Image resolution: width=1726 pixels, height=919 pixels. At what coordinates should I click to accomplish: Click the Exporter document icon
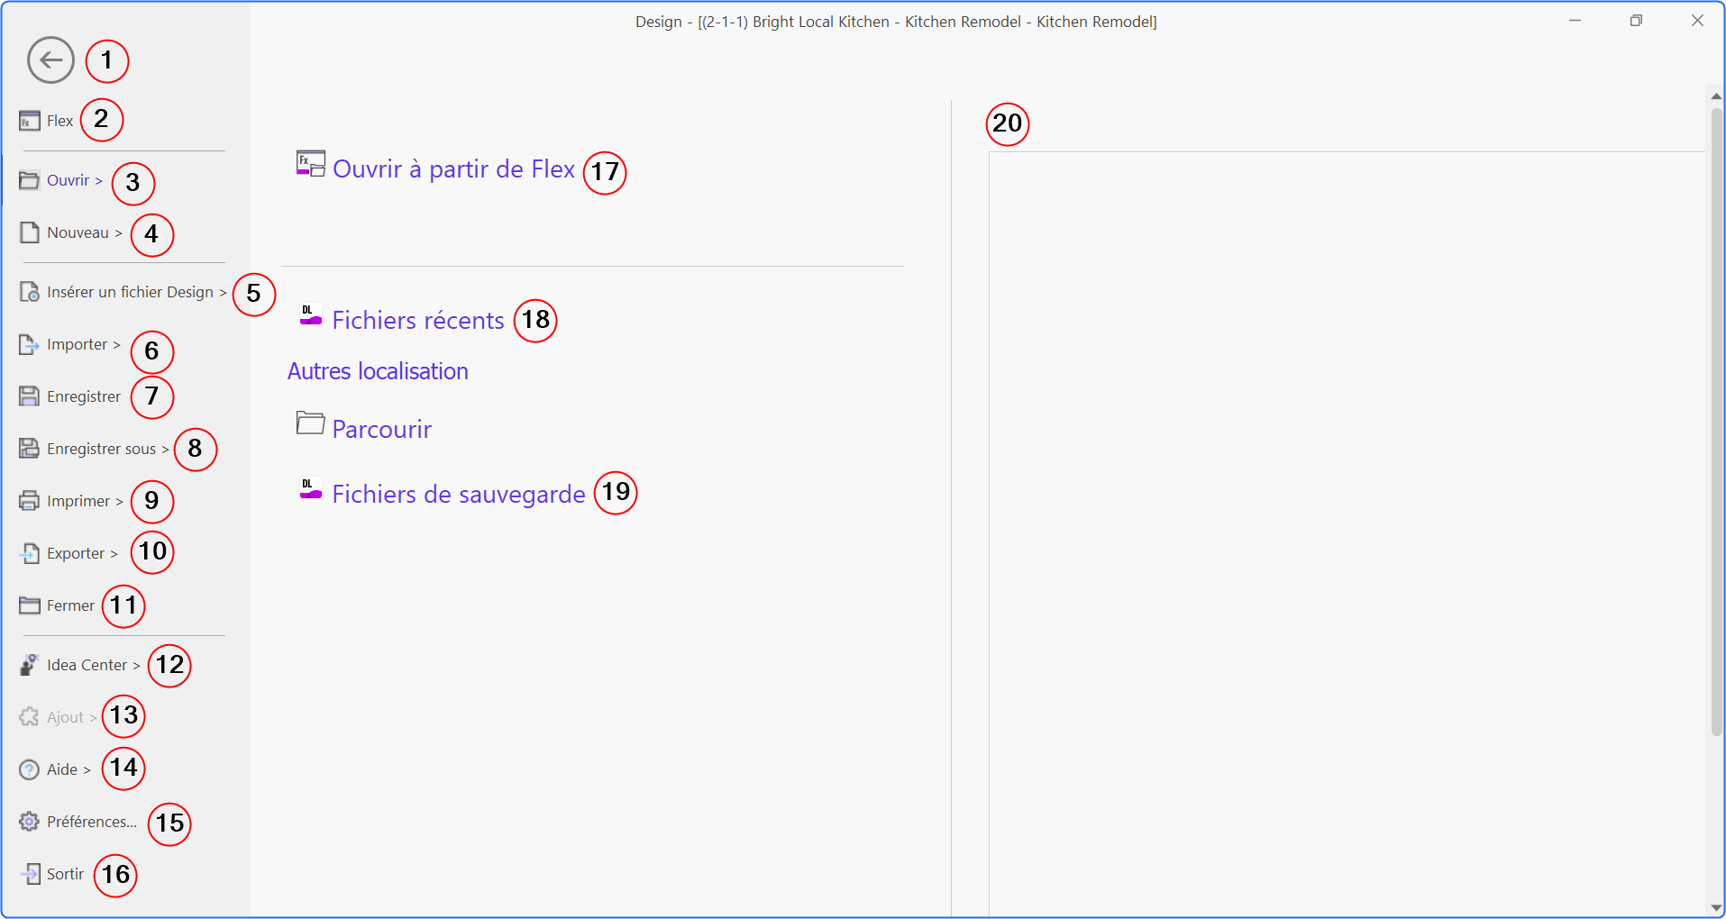pyautogui.click(x=30, y=553)
